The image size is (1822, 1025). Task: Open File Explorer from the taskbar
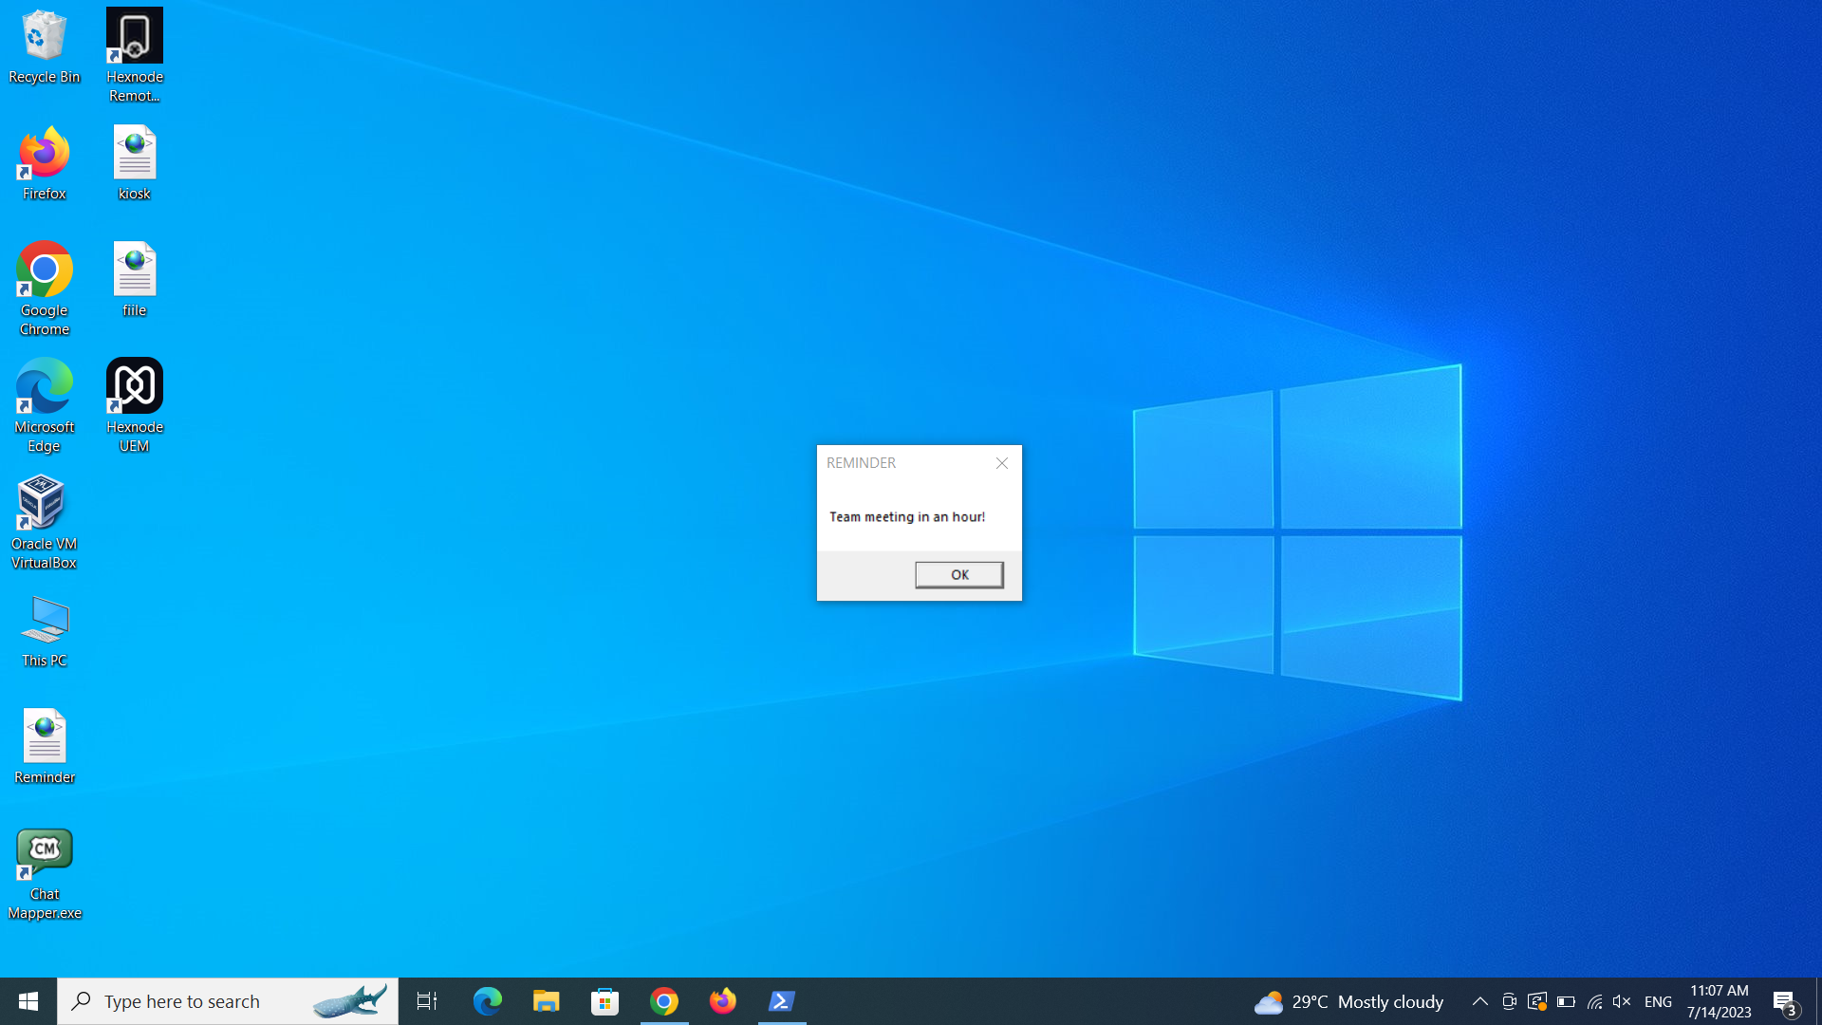(x=546, y=1001)
